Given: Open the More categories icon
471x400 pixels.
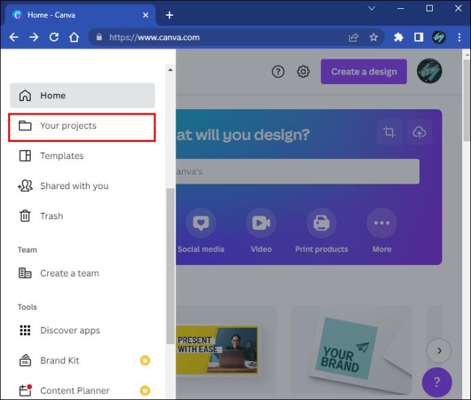Looking at the screenshot, I should pyautogui.click(x=382, y=223).
